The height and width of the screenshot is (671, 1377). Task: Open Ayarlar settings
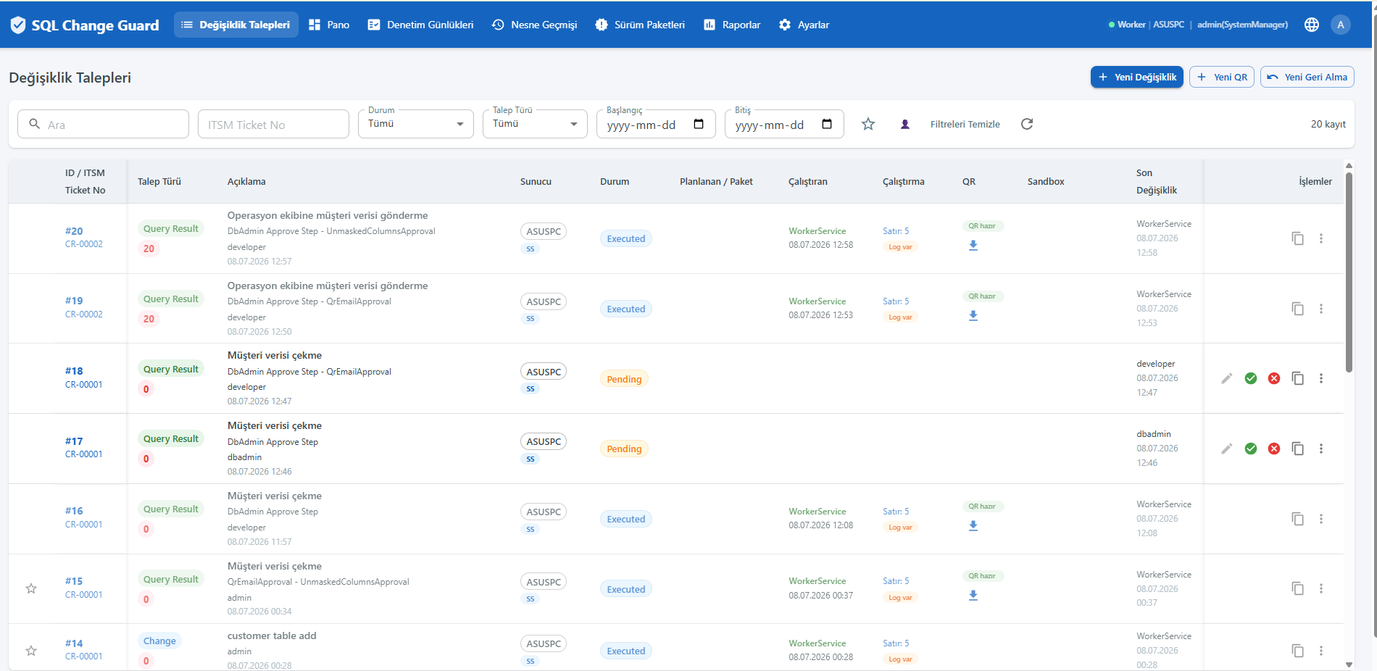pos(804,25)
